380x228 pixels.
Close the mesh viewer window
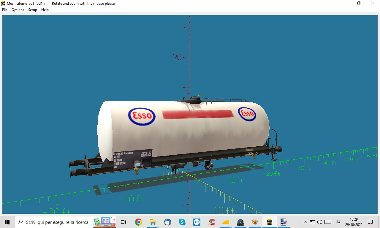pyautogui.click(x=373, y=3)
